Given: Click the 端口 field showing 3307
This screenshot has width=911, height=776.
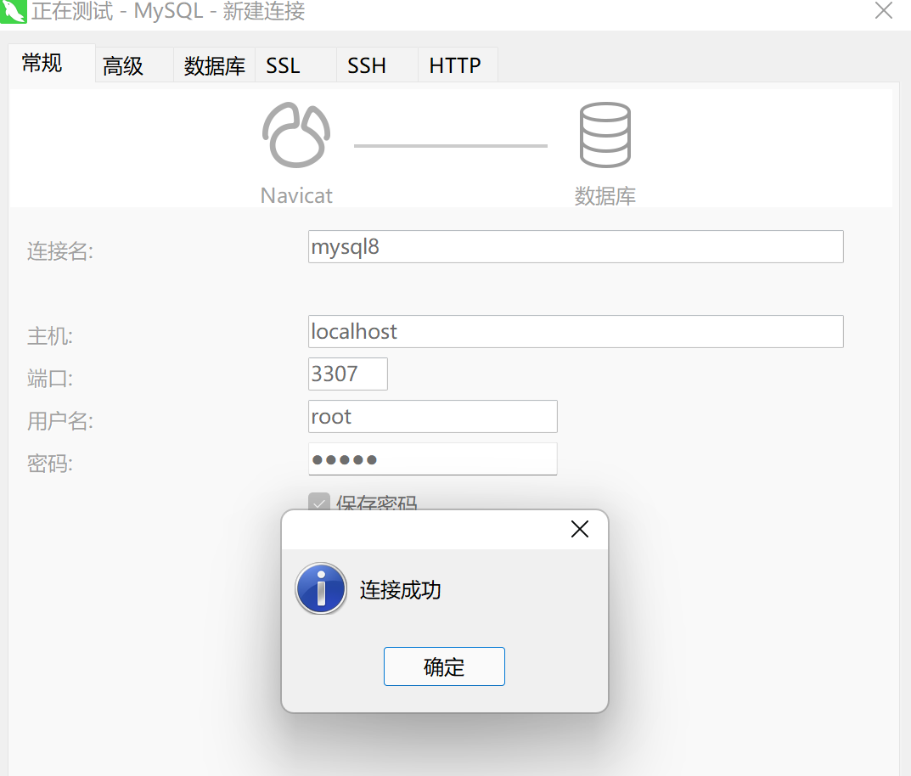Looking at the screenshot, I should click(x=348, y=374).
